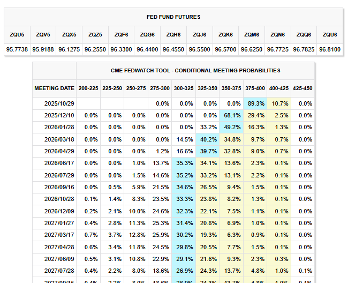Select the 300-325 rate range header
This screenshot has width=348, height=283.
pyautogui.click(x=184, y=88)
